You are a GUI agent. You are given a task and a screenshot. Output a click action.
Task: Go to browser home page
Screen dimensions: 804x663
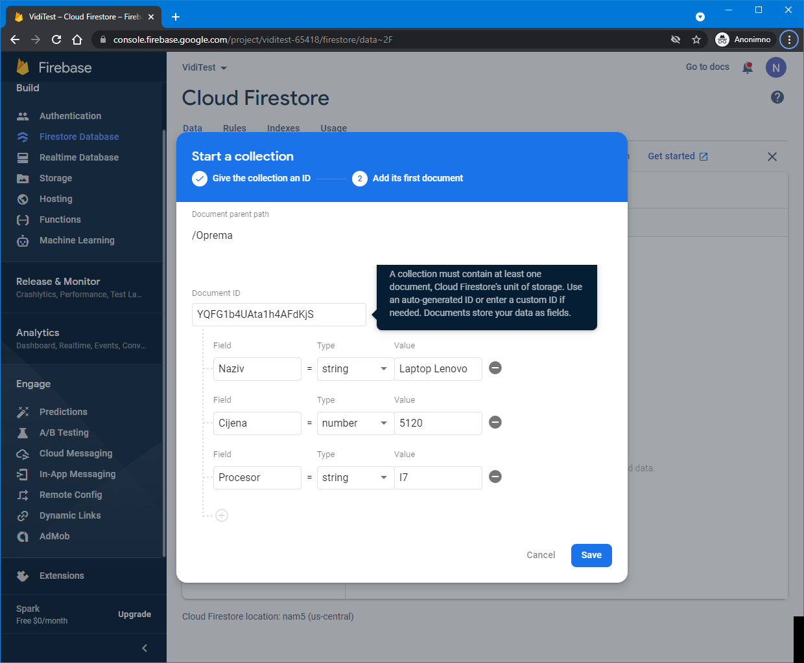pos(77,39)
